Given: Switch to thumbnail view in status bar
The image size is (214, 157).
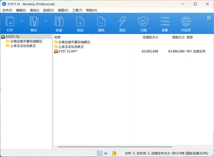Looking at the screenshot, I should [x=106, y=153].
